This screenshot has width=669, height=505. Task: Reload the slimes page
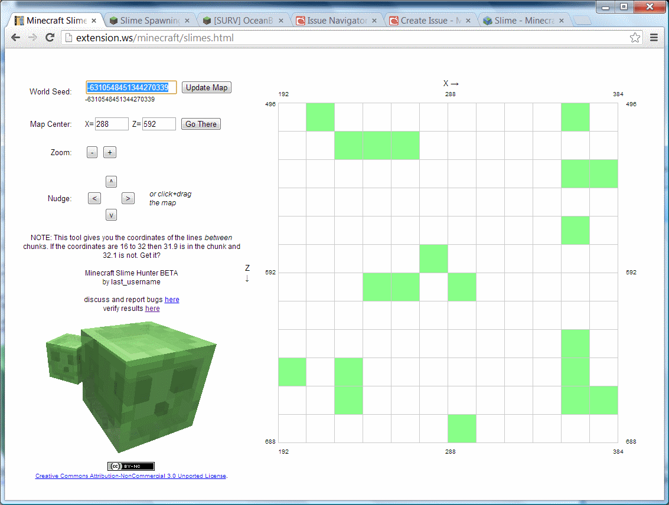(50, 38)
